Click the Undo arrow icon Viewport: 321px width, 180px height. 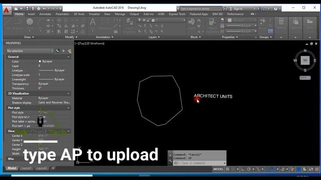point(44,8)
